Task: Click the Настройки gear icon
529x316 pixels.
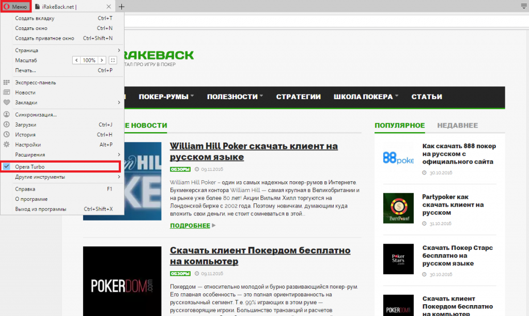Action: 6,145
